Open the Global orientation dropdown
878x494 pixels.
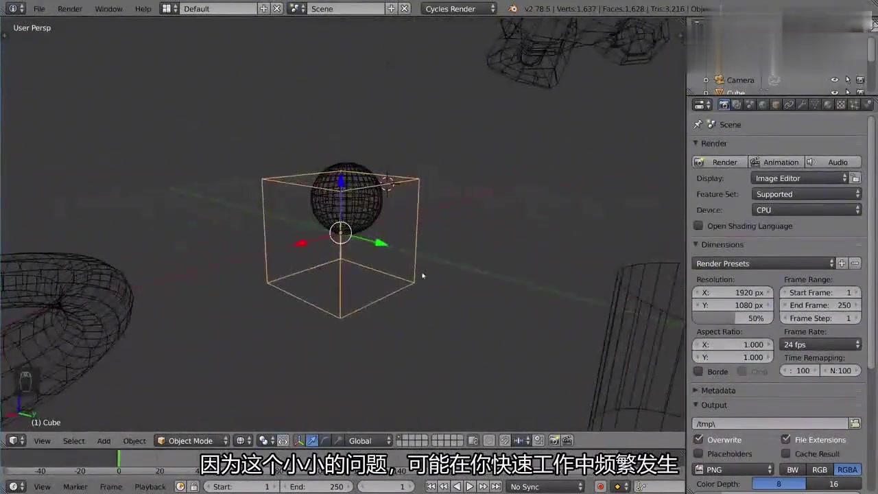coord(369,440)
